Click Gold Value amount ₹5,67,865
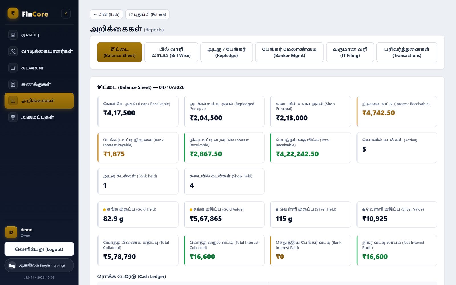This screenshot has width=456, height=285. point(206,219)
